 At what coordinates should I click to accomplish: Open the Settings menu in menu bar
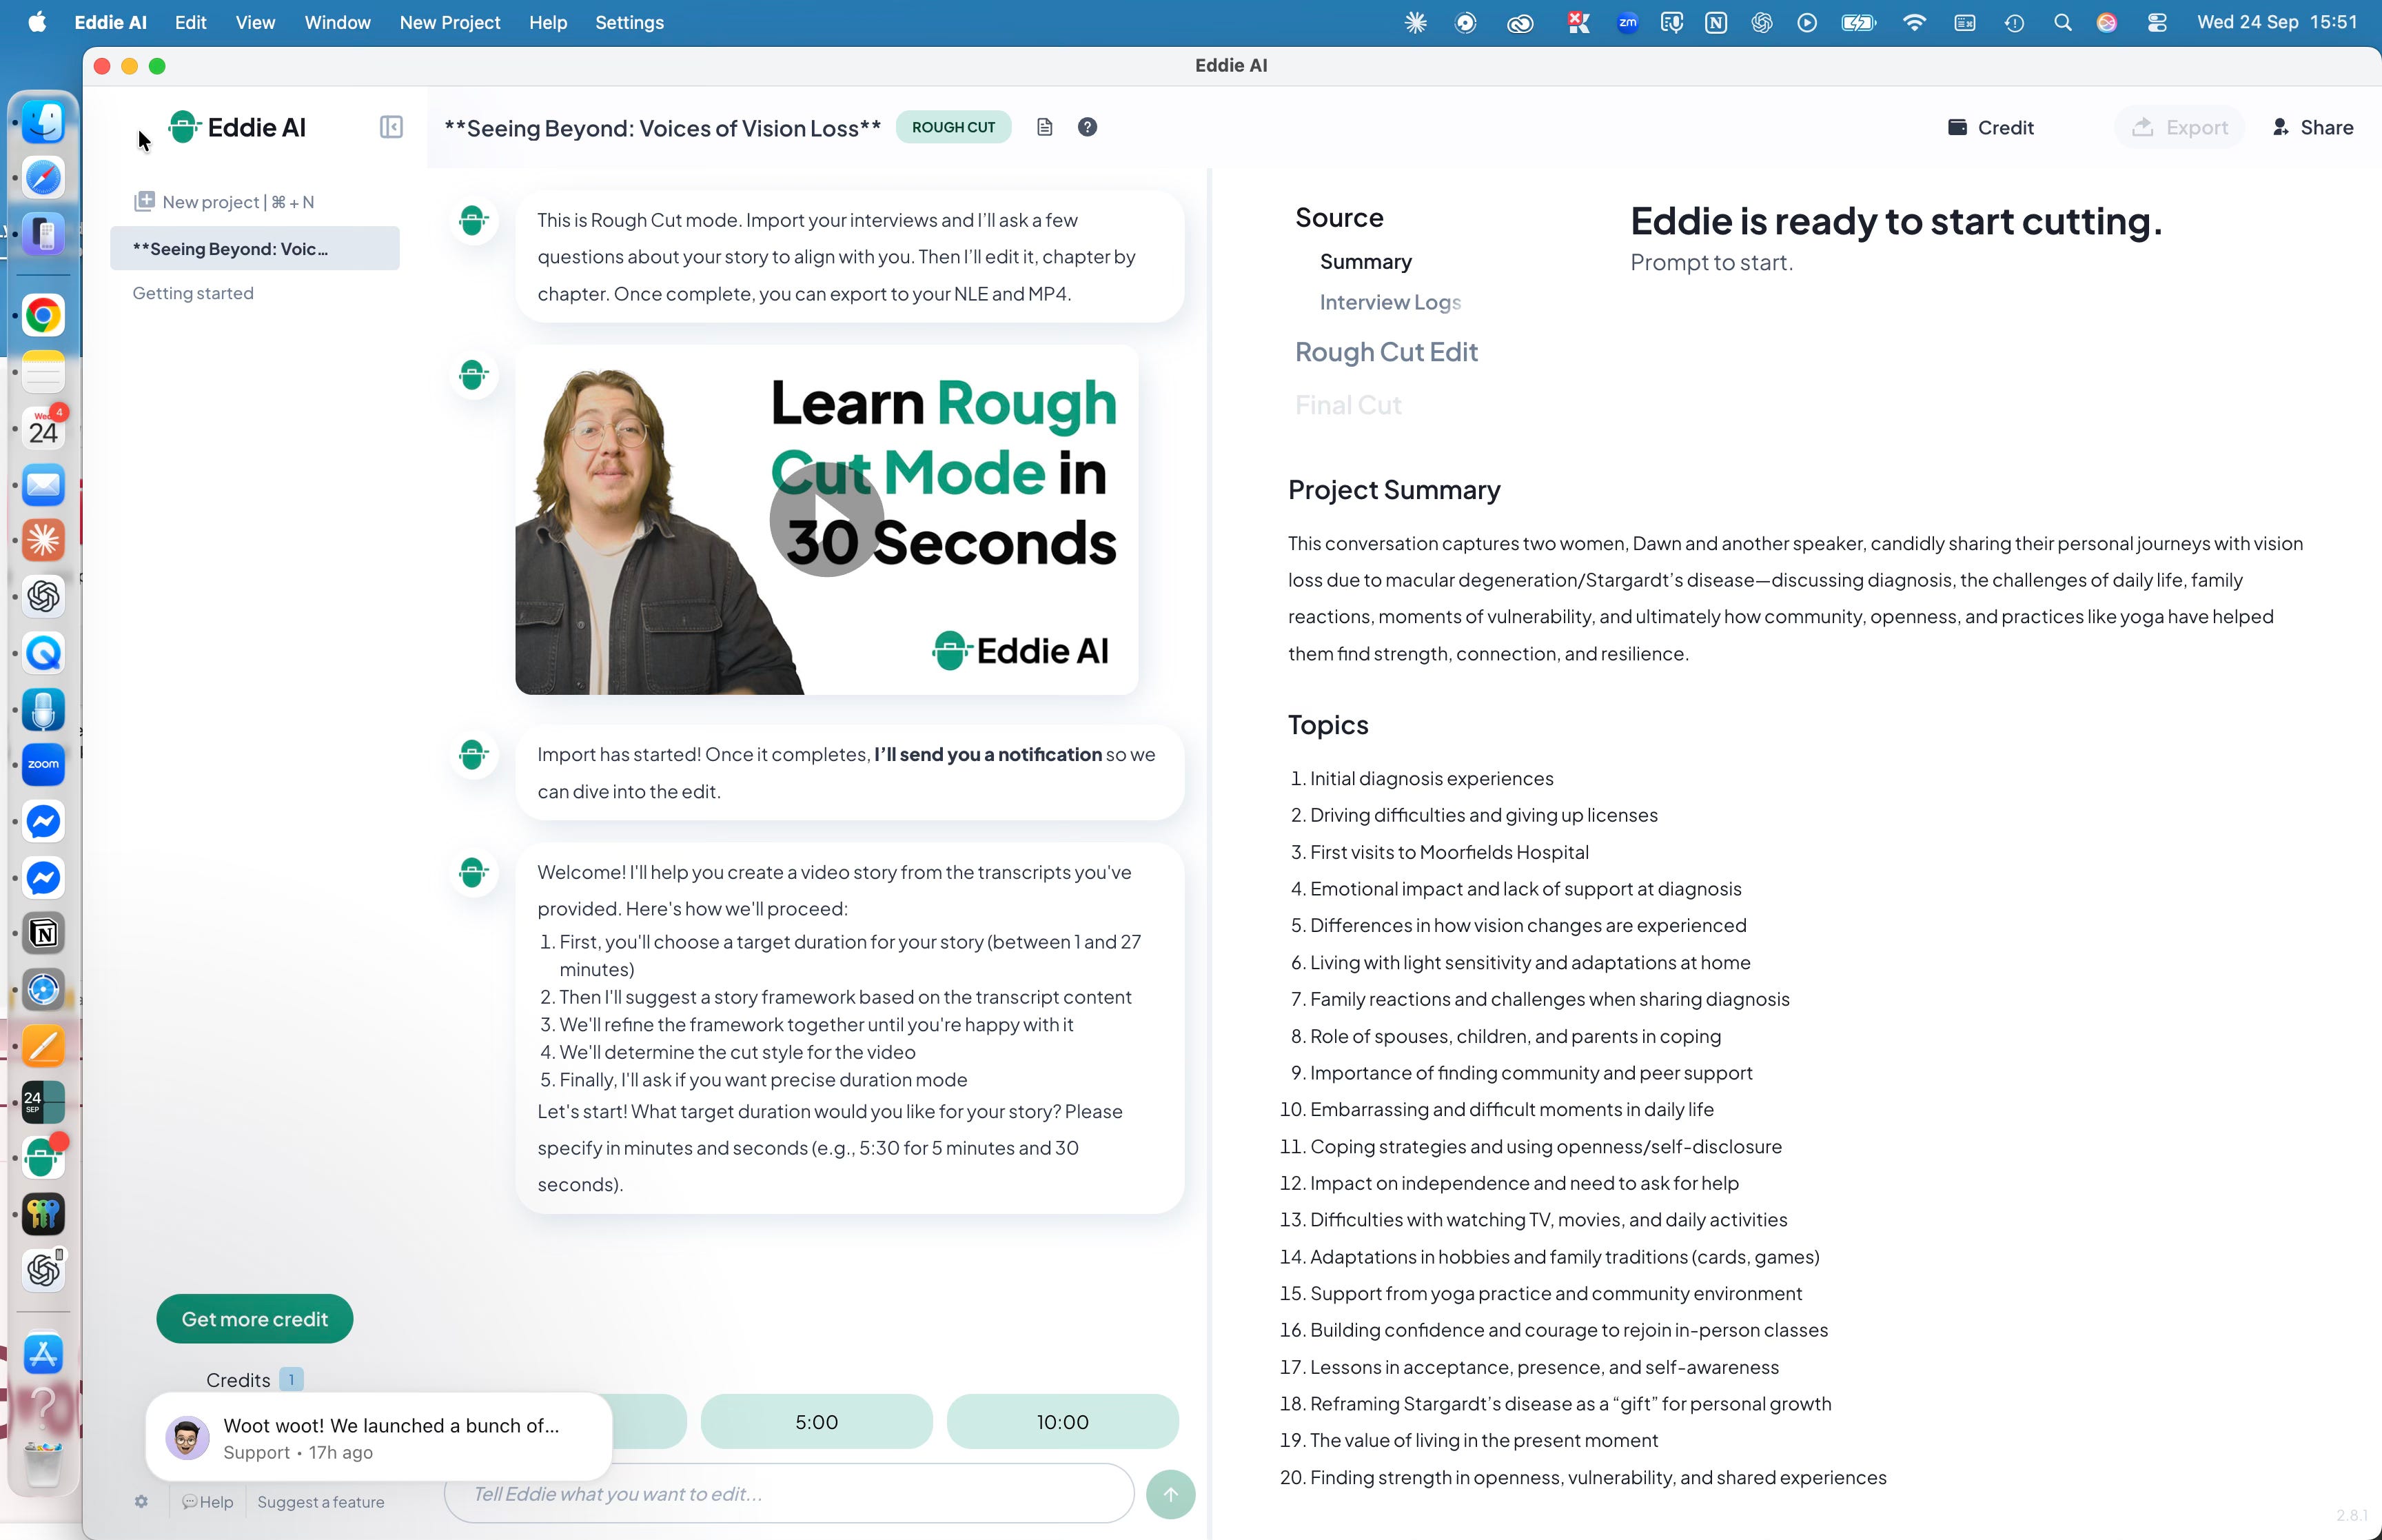click(629, 22)
